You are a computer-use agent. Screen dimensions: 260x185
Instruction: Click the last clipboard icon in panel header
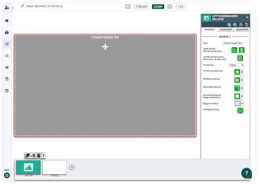tap(247, 25)
